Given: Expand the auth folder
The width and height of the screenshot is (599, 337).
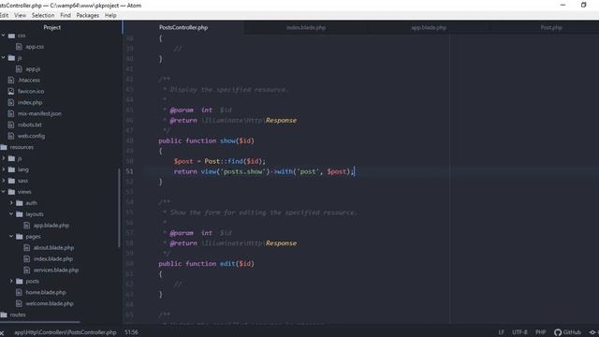Looking at the screenshot, I should [x=11, y=203].
